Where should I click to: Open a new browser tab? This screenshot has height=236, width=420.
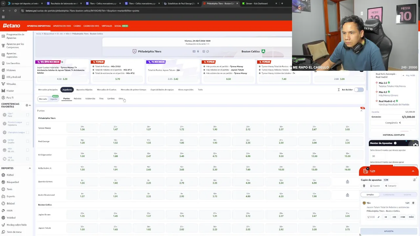pyautogui.click(x=282, y=3)
